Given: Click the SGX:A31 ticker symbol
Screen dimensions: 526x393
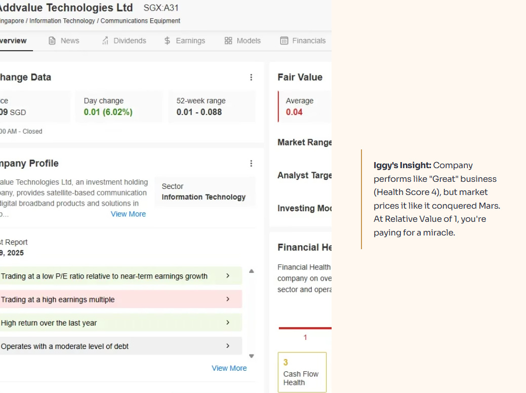Looking at the screenshot, I should 161,8.
